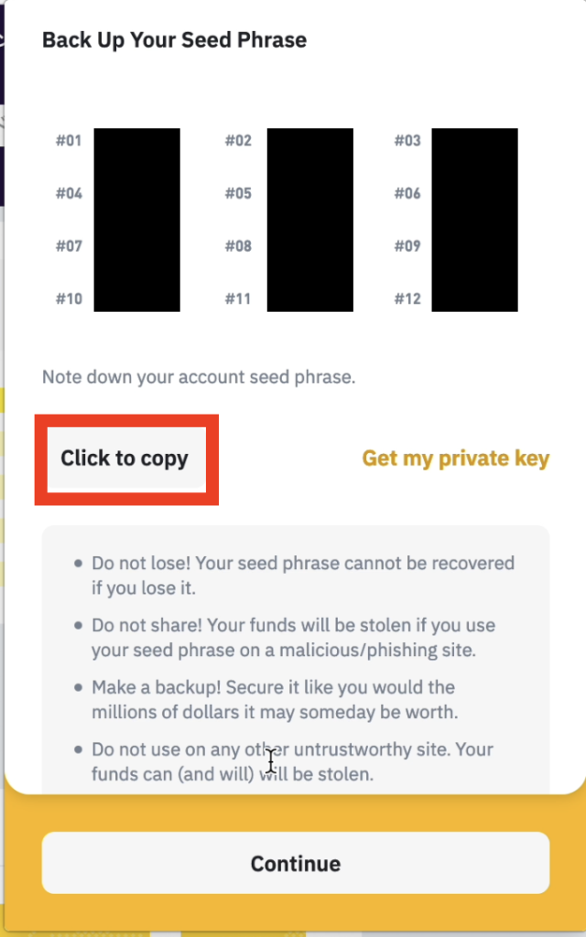Select the Continue button
The width and height of the screenshot is (586, 937).
296,863
